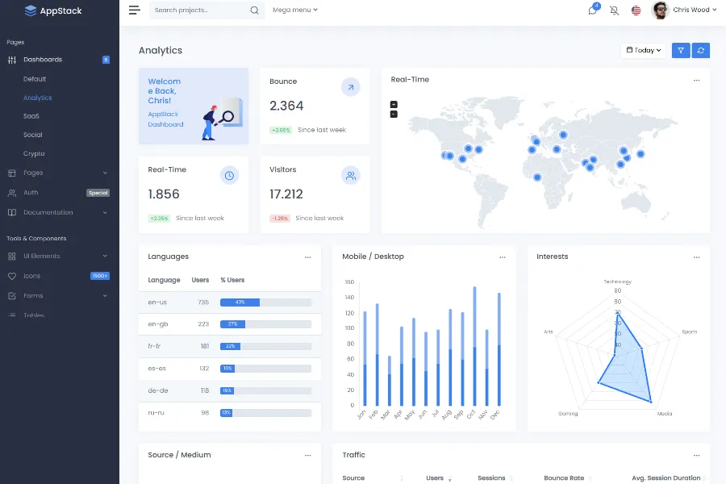Open the Chris Wood user menu
726x484 pixels.
click(684, 10)
